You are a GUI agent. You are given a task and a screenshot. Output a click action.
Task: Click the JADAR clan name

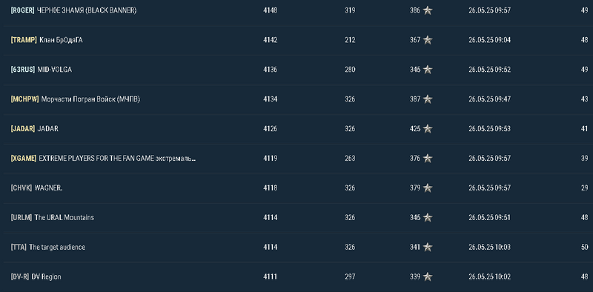click(47, 129)
